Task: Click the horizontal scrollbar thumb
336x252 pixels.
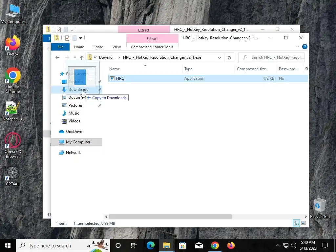Action: pos(170,217)
